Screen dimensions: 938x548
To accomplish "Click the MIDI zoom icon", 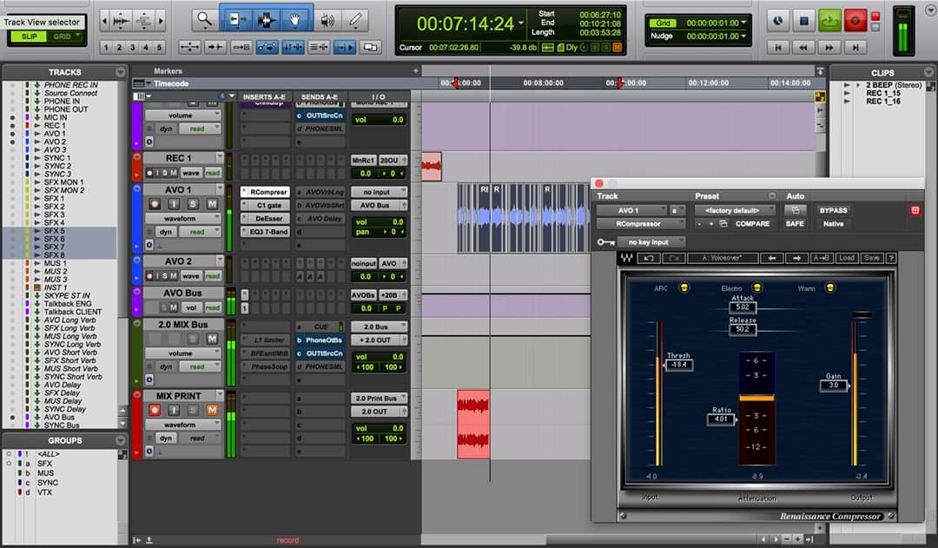I will coord(143,21).
